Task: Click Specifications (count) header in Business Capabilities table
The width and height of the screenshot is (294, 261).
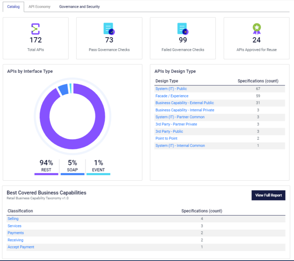Action: pos(202,211)
